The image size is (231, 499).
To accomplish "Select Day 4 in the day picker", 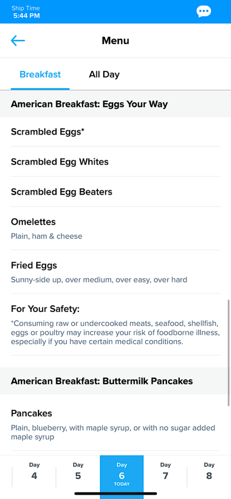I will tap(35, 471).
